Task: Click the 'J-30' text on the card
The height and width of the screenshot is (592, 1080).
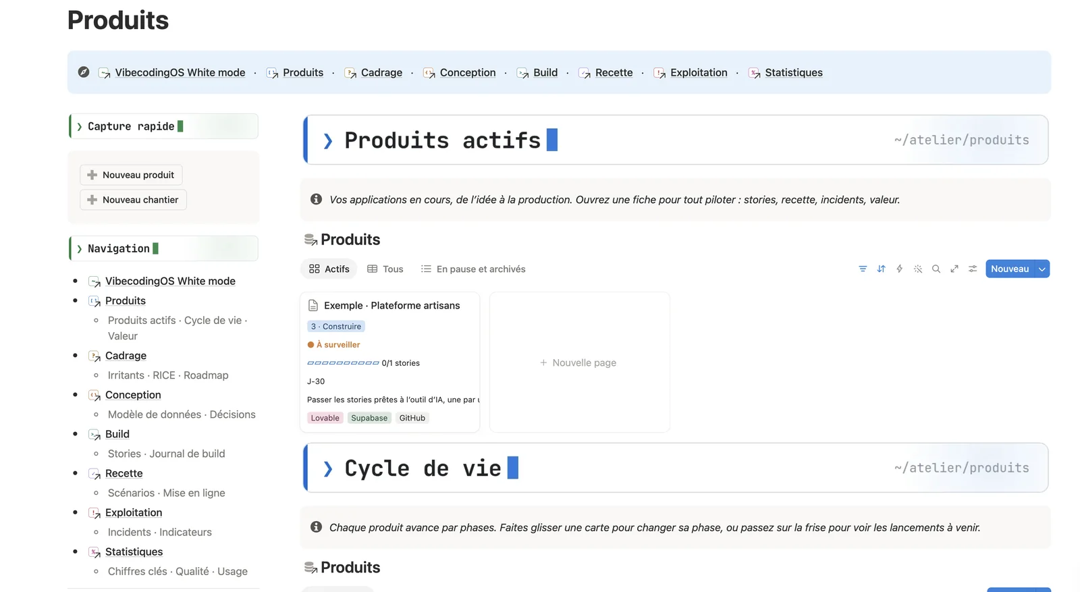Action: [316, 381]
